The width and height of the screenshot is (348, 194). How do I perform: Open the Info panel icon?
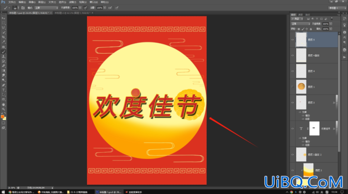click(345, 32)
